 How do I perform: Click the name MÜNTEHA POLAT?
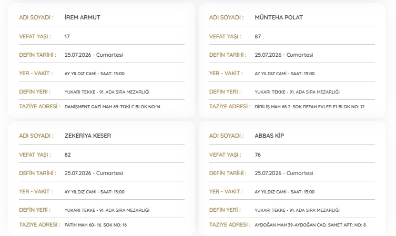279,17
